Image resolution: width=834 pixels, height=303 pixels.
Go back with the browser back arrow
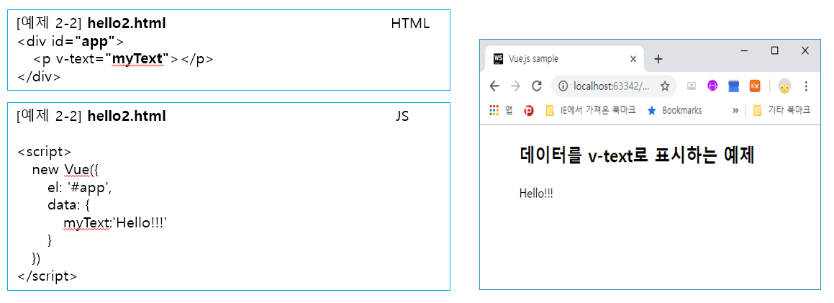494,86
